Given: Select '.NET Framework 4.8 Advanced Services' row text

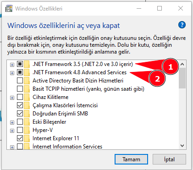Looking at the screenshot, I should [x=79, y=72].
